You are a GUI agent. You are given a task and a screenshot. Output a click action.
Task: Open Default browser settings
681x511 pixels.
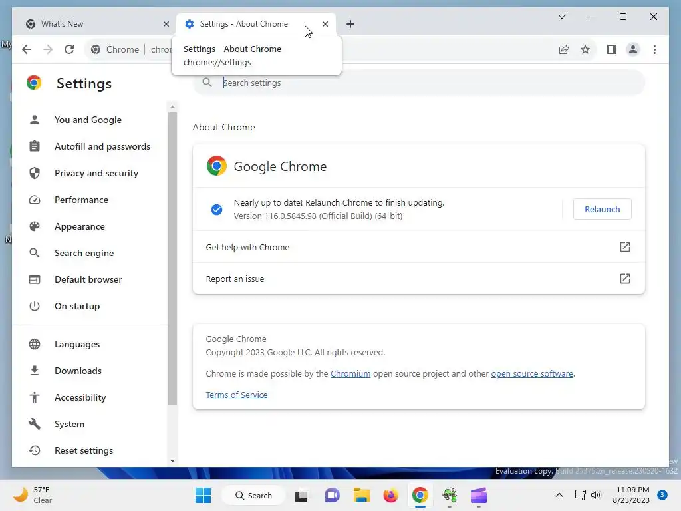88,279
